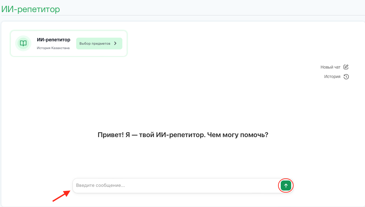The height and width of the screenshot is (207, 365).
Task: Click the ИИ-репетитор card title
Action: click(x=54, y=40)
